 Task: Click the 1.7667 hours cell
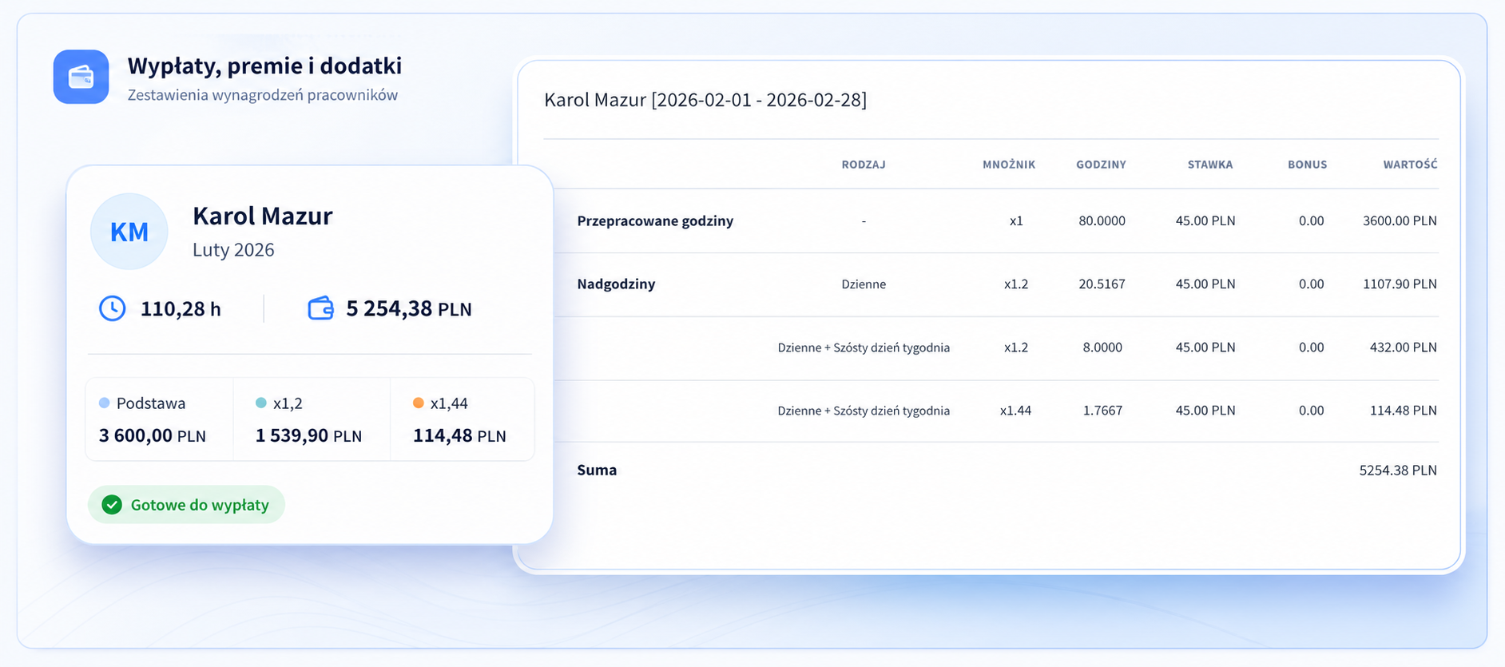tap(1102, 411)
